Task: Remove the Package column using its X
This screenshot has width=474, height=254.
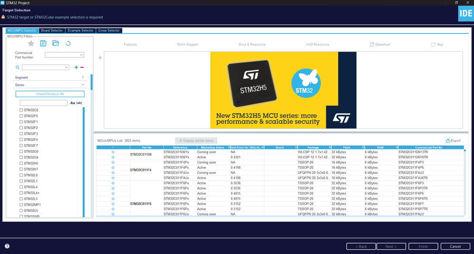Action: click(329, 147)
